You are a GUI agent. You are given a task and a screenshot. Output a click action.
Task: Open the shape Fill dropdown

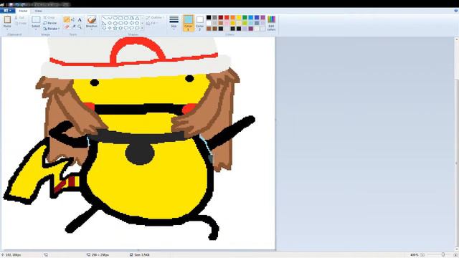click(152, 23)
